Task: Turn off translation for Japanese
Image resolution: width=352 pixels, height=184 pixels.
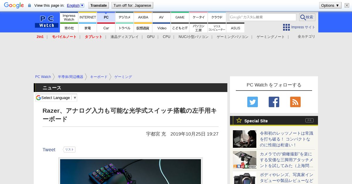Action: point(132,5)
